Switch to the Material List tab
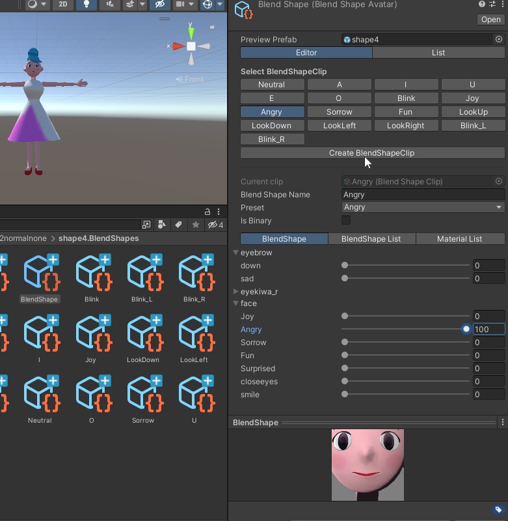 [459, 239]
